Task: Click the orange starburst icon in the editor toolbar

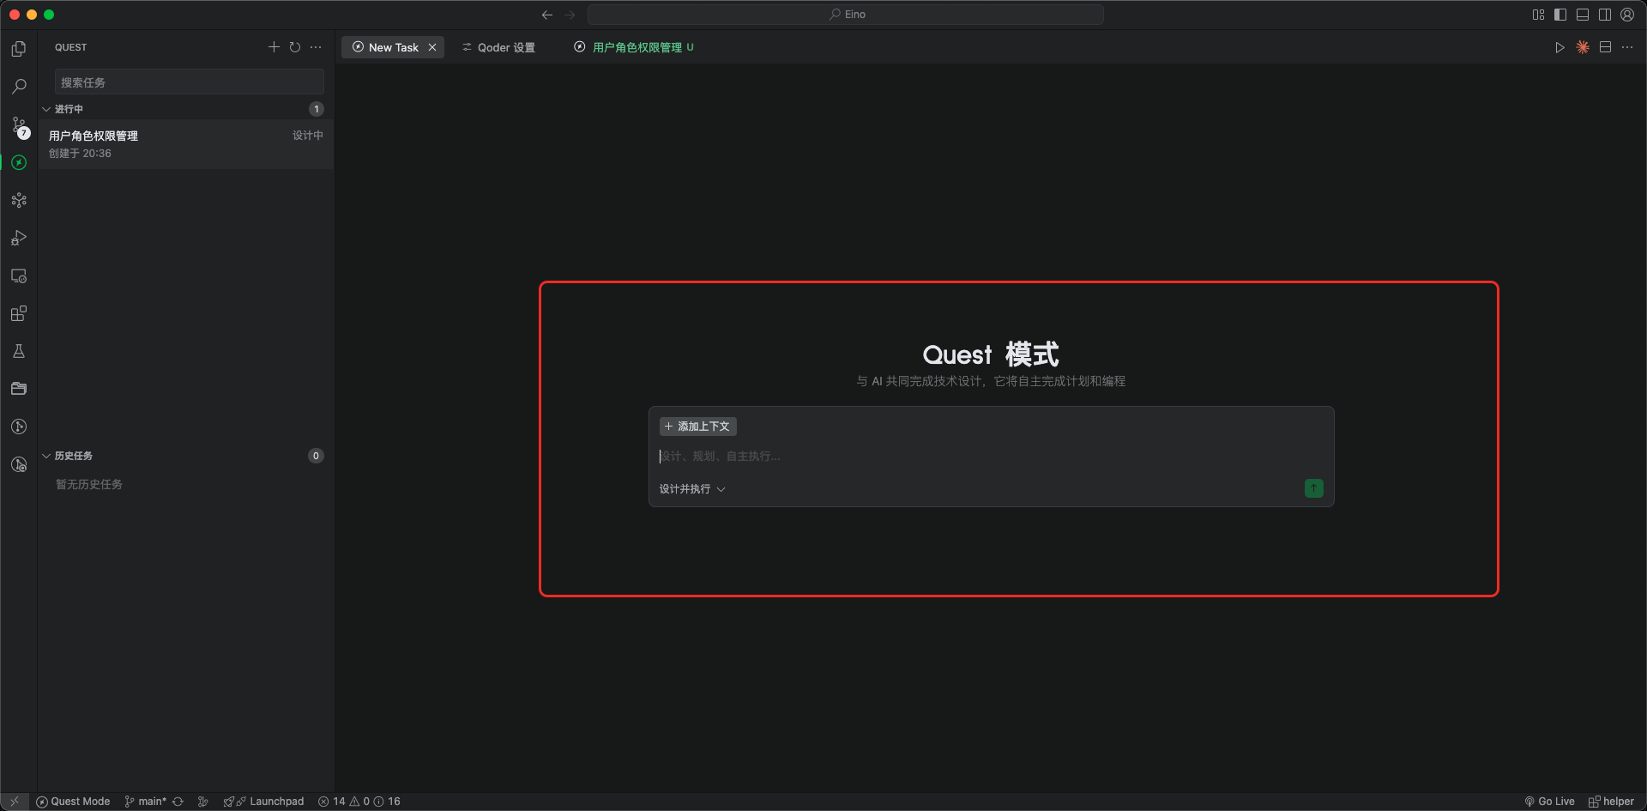Action: (x=1583, y=47)
